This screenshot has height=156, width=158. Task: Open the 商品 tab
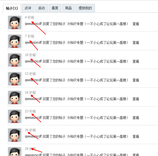point(69,8)
